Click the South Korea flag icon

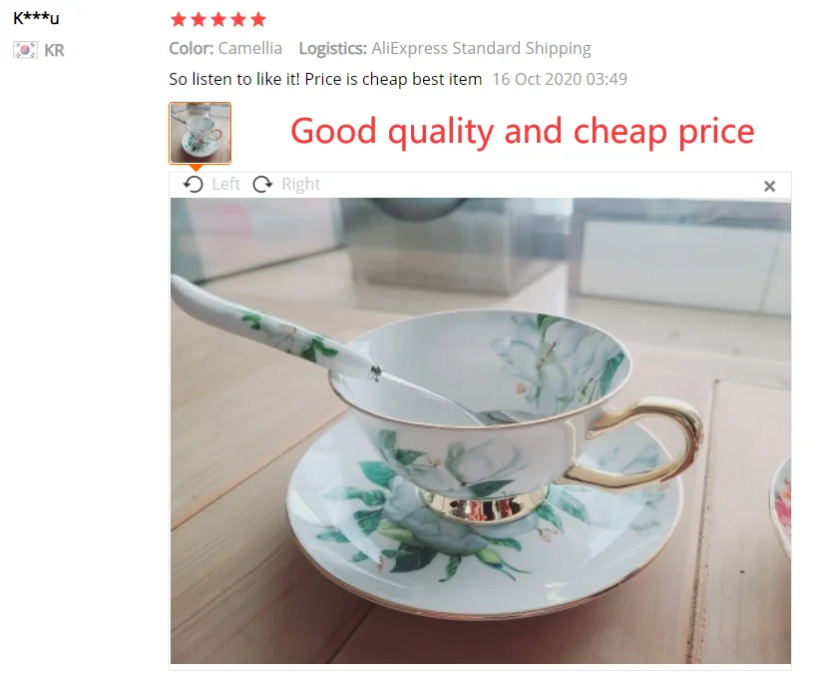25,51
